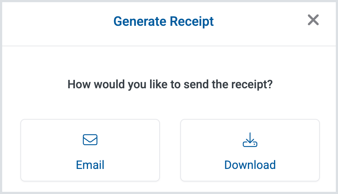The width and height of the screenshot is (338, 194).
Task: Click the download tray arrow icon
Action: point(250,140)
